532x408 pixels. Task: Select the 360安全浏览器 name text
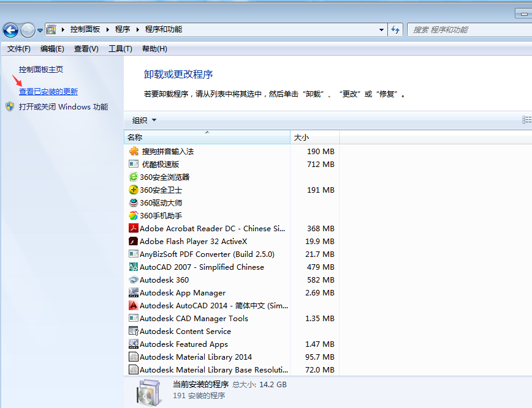click(164, 177)
